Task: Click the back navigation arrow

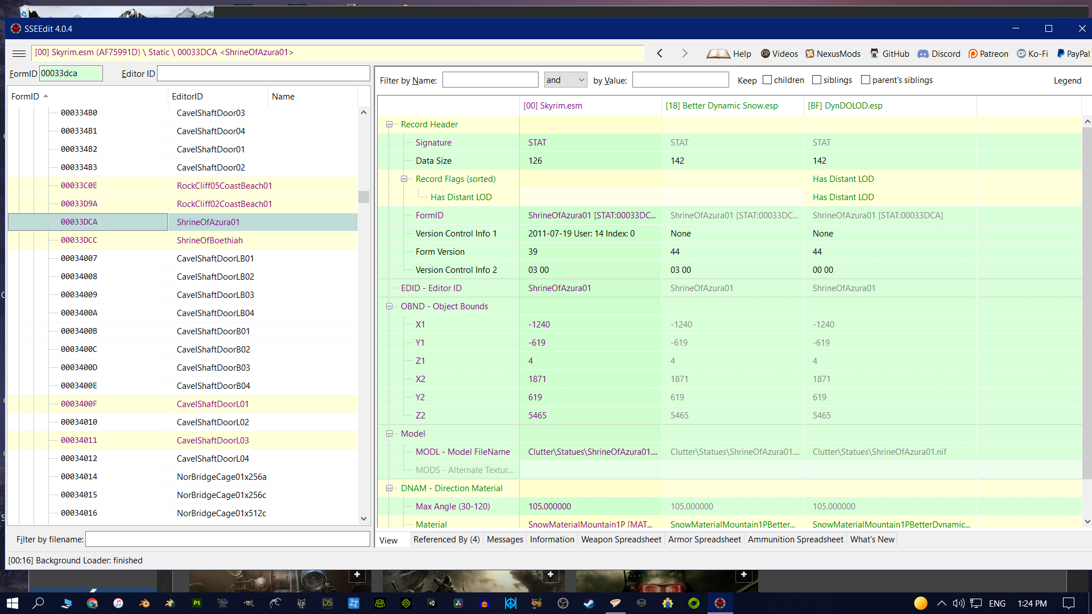Action: [659, 52]
